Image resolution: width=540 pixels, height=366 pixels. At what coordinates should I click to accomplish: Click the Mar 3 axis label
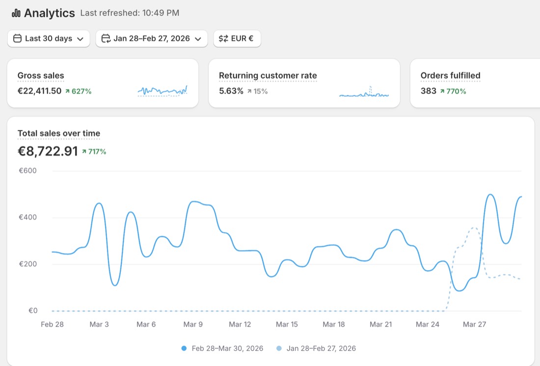coord(99,324)
